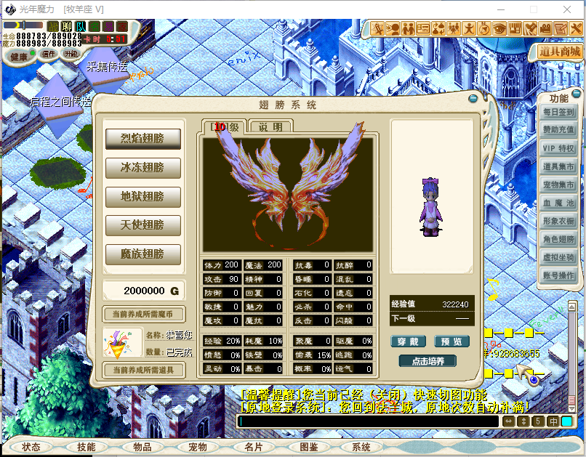Open 赞助充值 sponsor recharge

[x=558, y=130]
